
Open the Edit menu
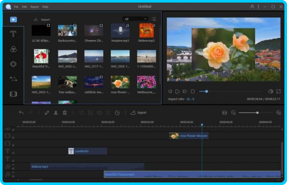[x=24, y=7]
